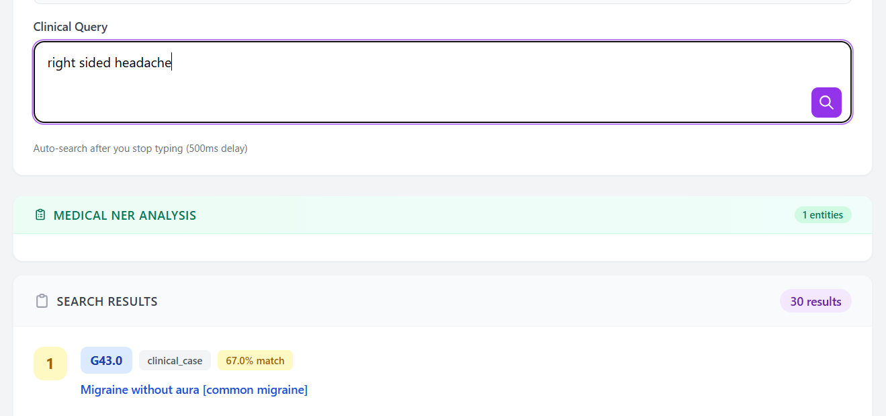This screenshot has width=886, height=416.
Task: Click the purple search magnifier button
Action: tap(826, 102)
